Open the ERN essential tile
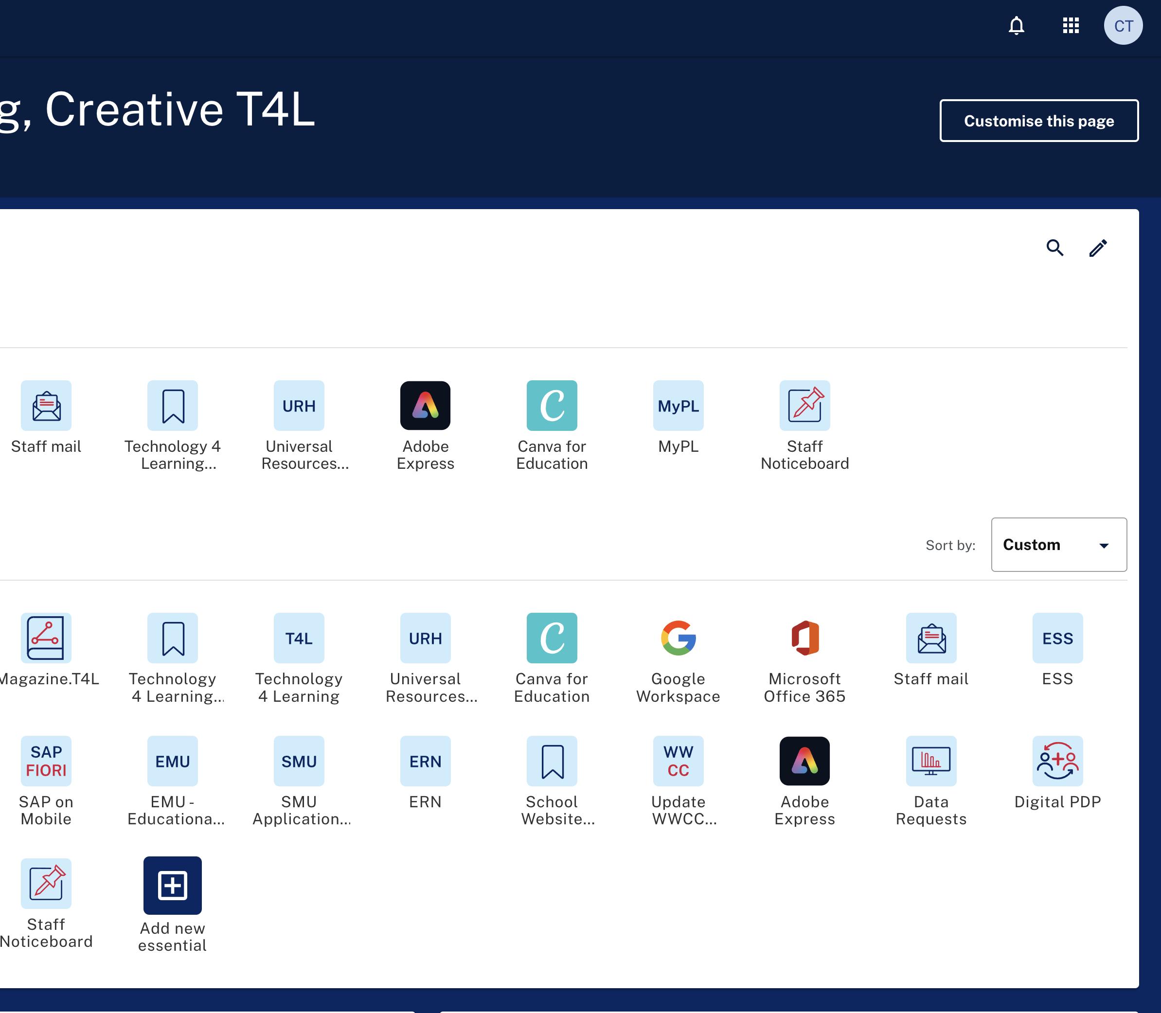Image resolution: width=1161 pixels, height=1013 pixels. coord(425,761)
